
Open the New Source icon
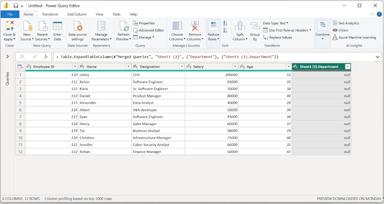pyautogui.click(x=27, y=26)
